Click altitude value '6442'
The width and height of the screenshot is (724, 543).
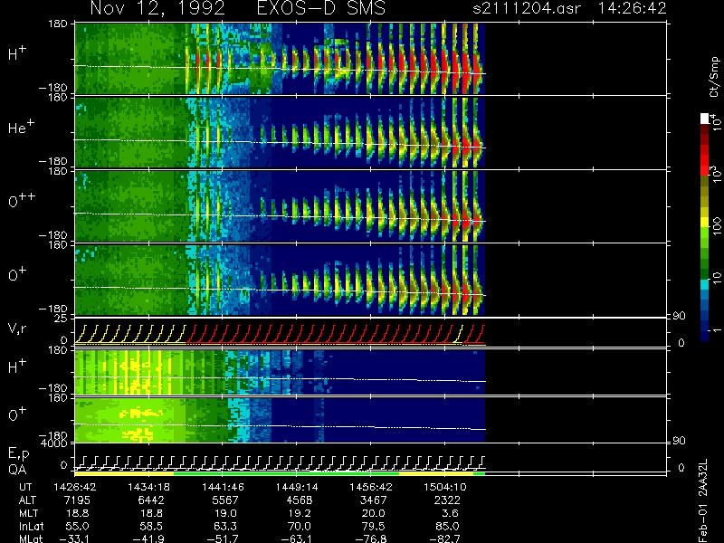click(x=151, y=500)
